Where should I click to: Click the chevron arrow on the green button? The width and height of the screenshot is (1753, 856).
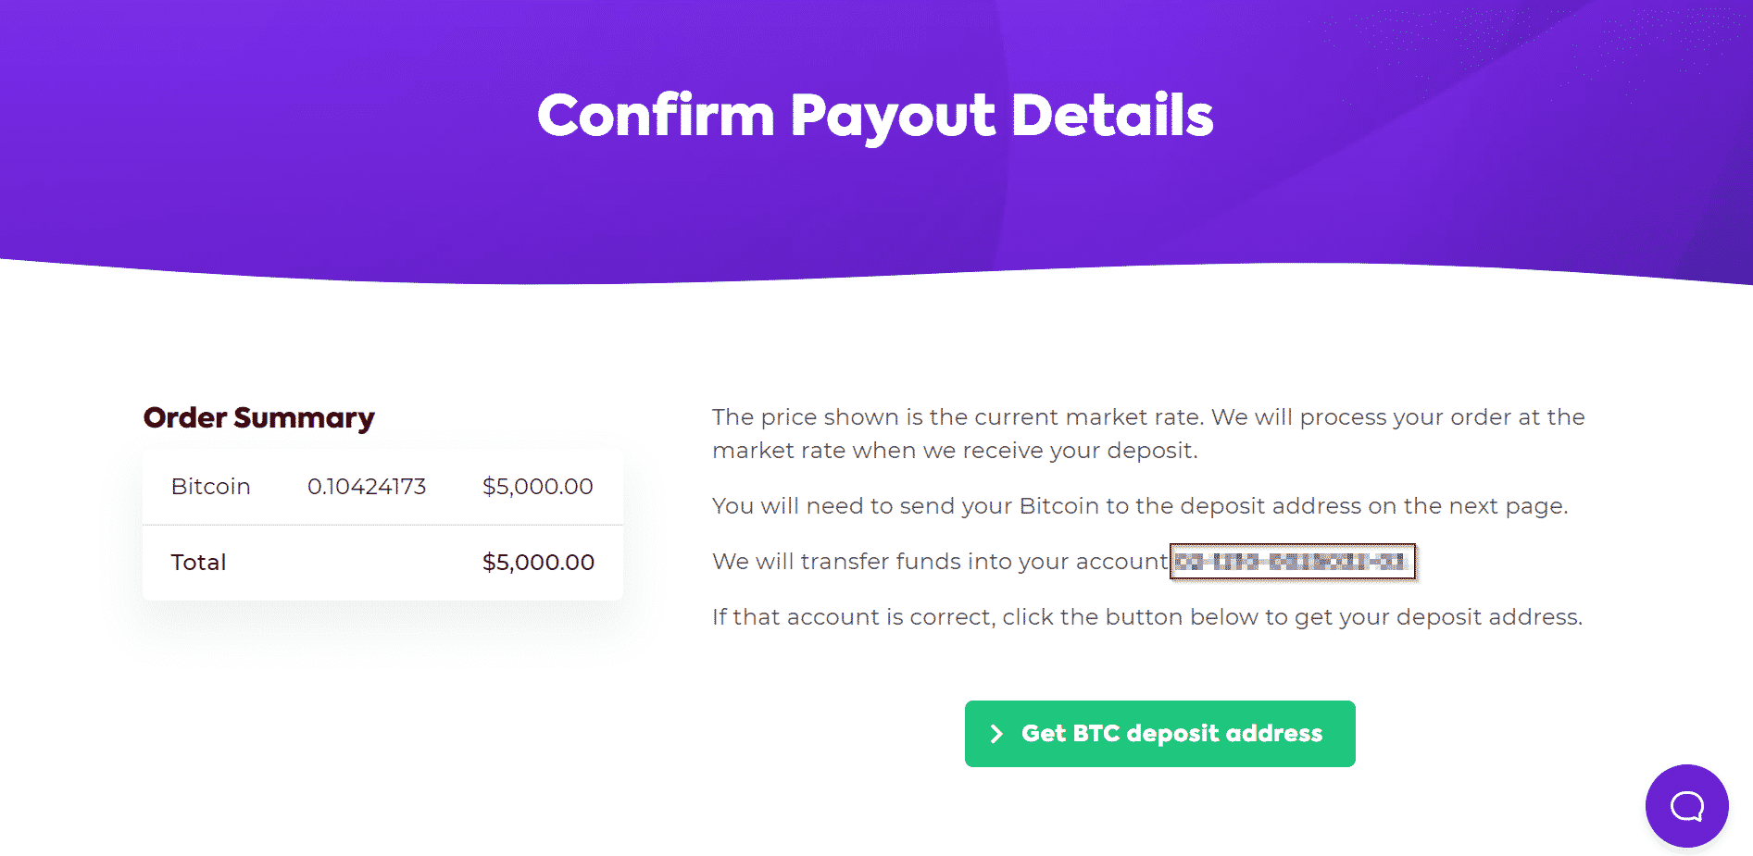click(x=996, y=734)
